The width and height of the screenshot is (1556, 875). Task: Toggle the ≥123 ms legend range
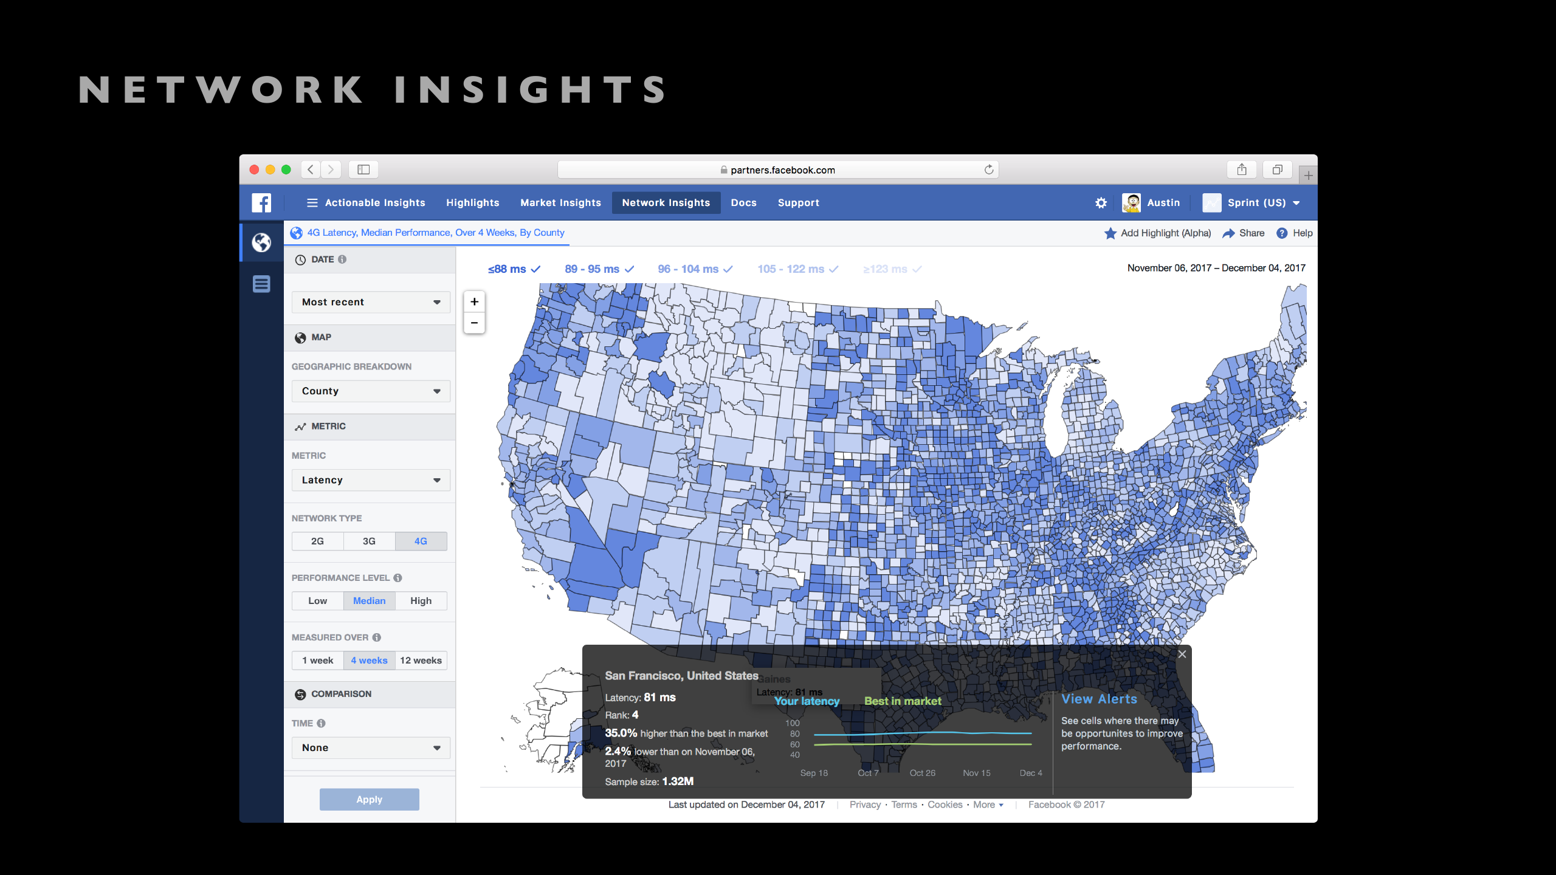tap(892, 269)
